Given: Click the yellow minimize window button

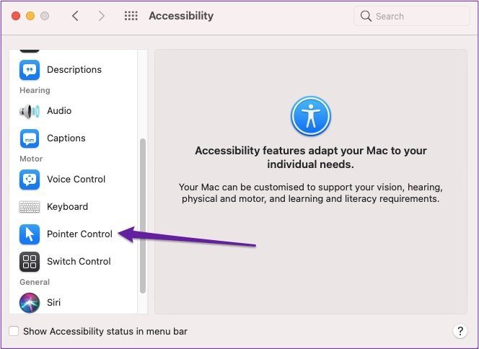Looking at the screenshot, I should [x=30, y=16].
